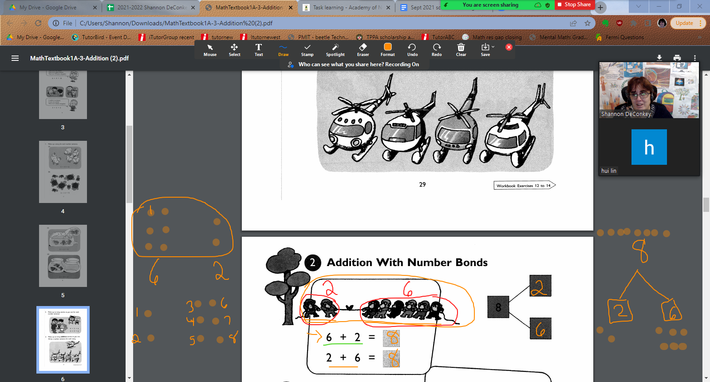This screenshot has width=710, height=382.
Task: Undo the last annotation
Action: pyautogui.click(x=412, y=50)
